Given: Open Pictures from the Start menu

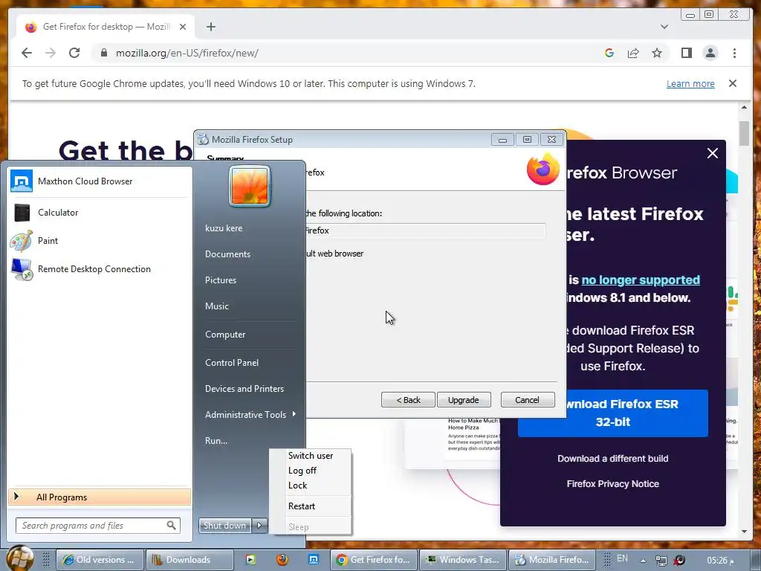Looking at the screenshot, I should tap(221, 280).
